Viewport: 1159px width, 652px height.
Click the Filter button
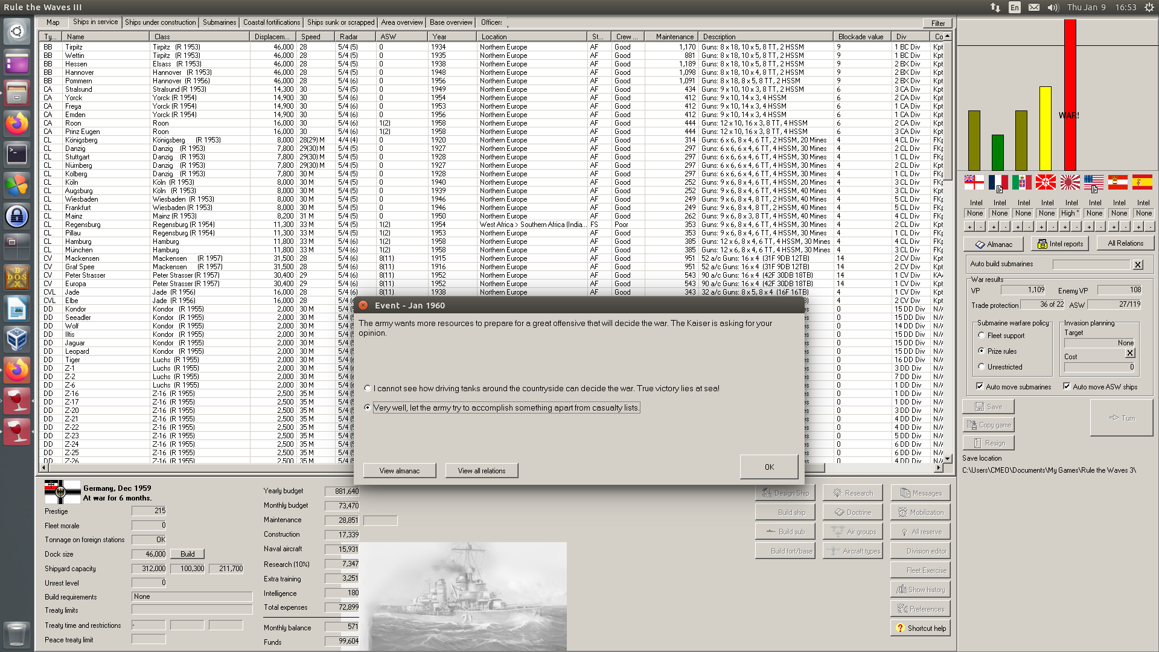click(937, 24)
